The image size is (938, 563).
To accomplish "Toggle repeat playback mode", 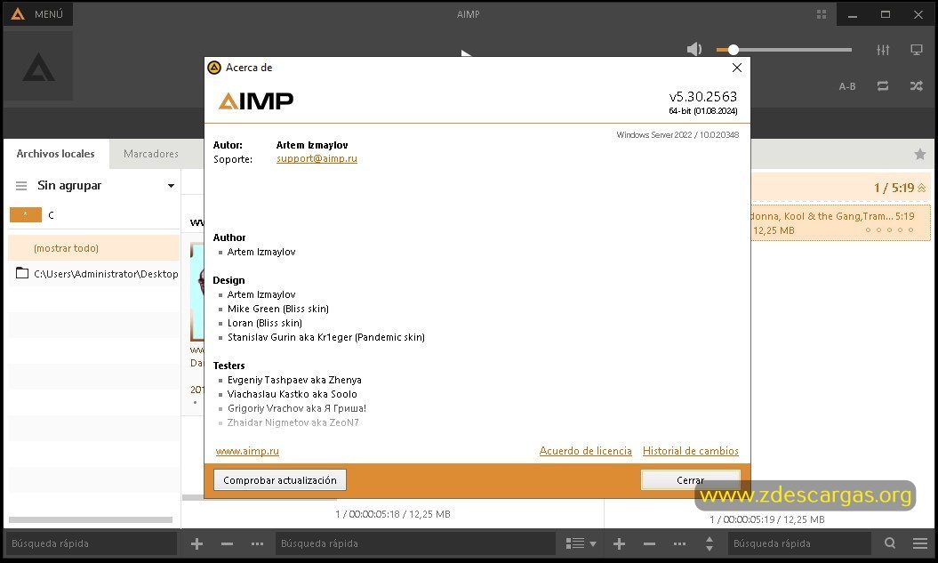I will [x=883, y=86].
